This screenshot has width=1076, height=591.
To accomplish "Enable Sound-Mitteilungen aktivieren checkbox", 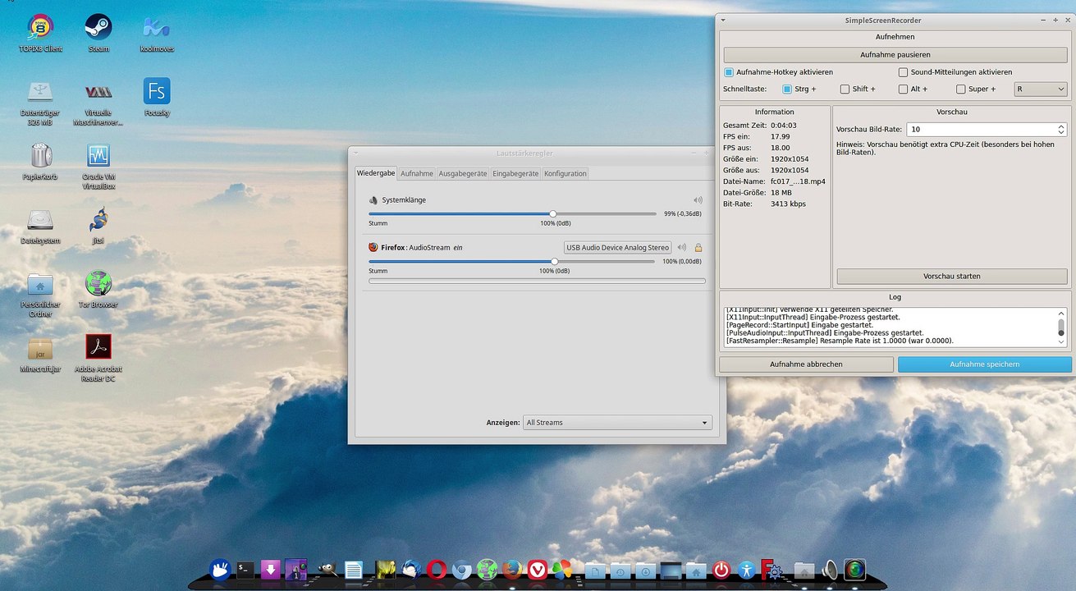I will coord(903,72).
